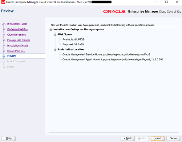Click the Install button

tap(157, 138)
